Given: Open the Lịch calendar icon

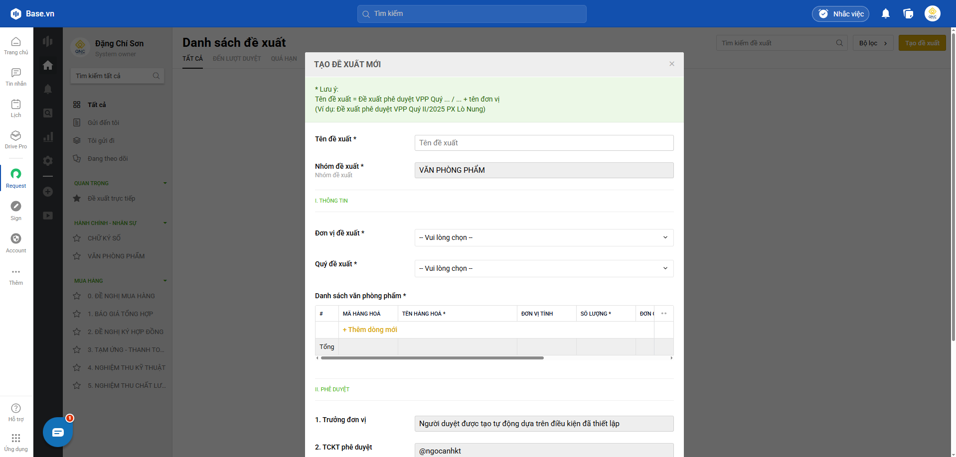Looking at the screenshot, I should pos(16,108).
